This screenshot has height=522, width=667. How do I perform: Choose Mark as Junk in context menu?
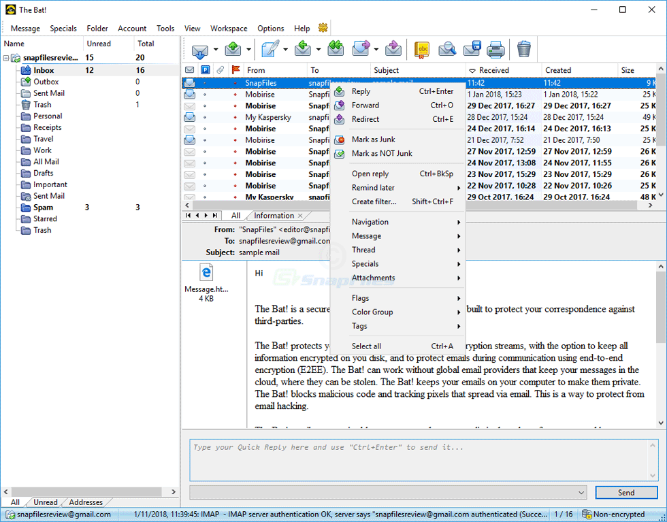tap(398, 140)
